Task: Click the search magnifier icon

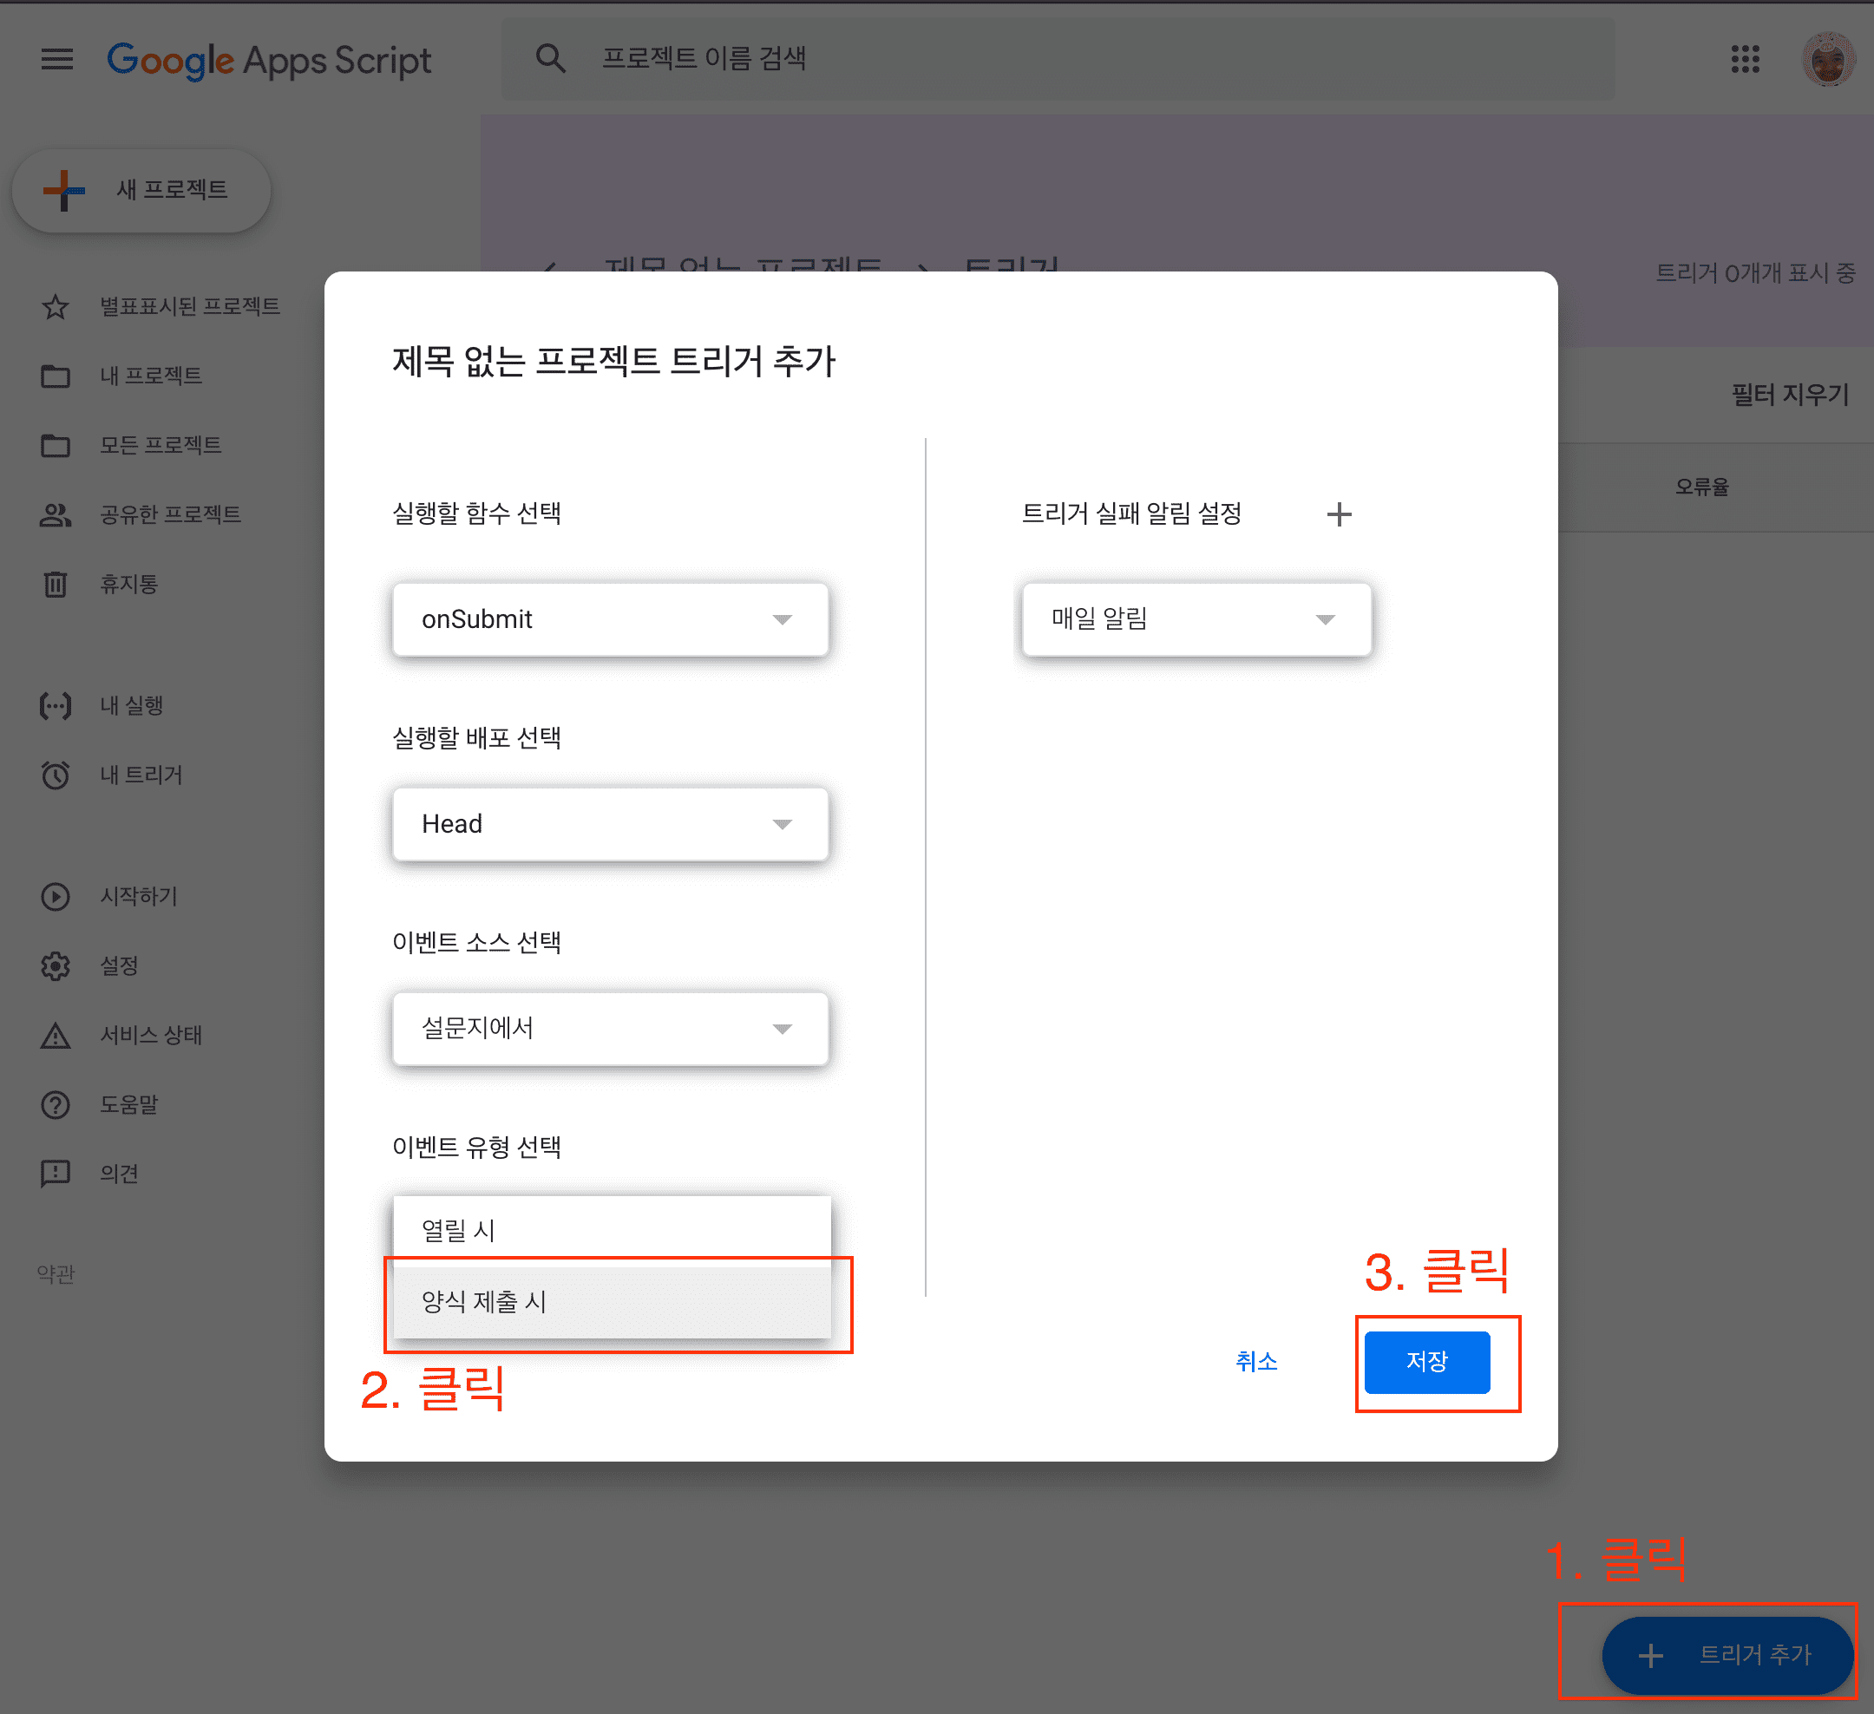Action: [x=550, y=59]
